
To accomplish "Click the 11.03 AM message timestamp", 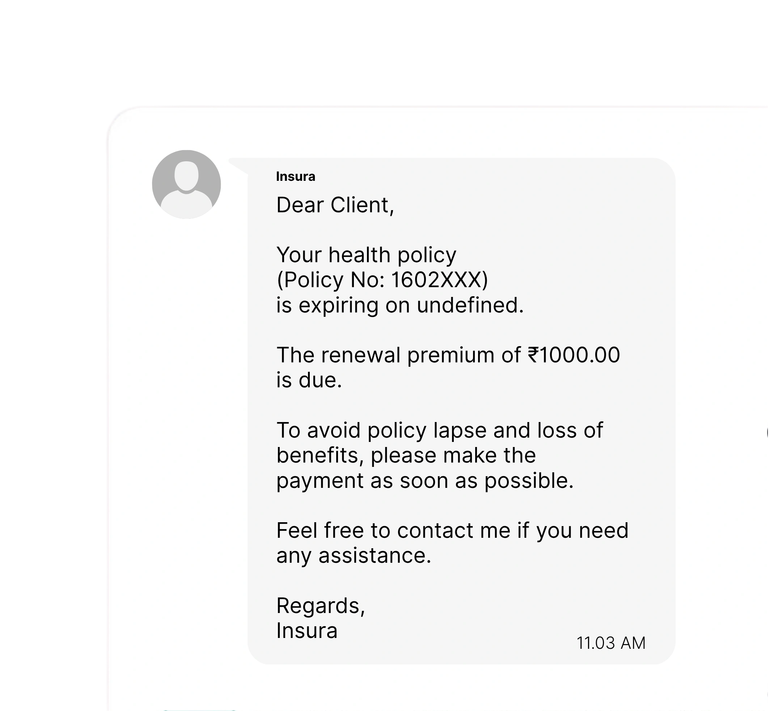I will pos(611,643).
